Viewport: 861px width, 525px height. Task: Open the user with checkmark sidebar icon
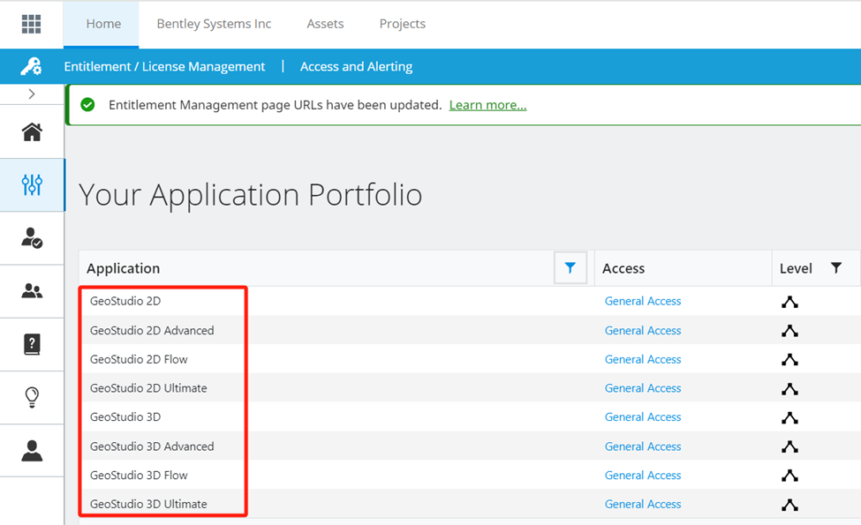pos(32,237)
